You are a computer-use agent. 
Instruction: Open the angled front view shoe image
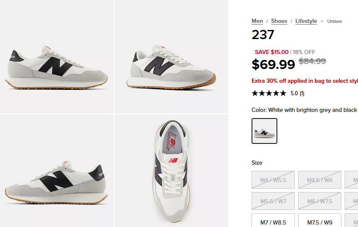[x=171, y=57]
